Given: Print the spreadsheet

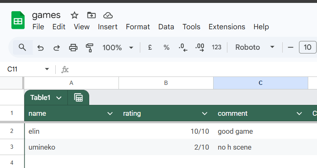Looking at the screenshot, I should [x=73, y=48].
